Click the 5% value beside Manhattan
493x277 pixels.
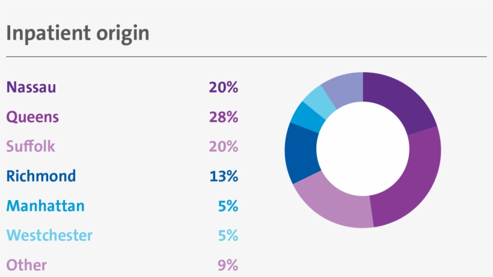coord(228,206)
